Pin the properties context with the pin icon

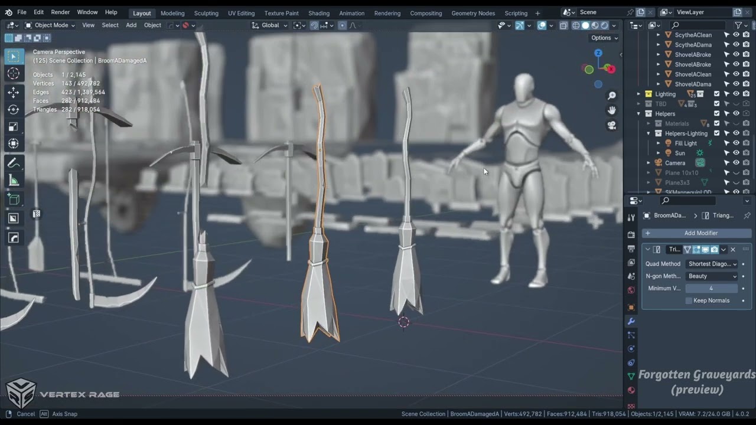[x=747, y=215]
